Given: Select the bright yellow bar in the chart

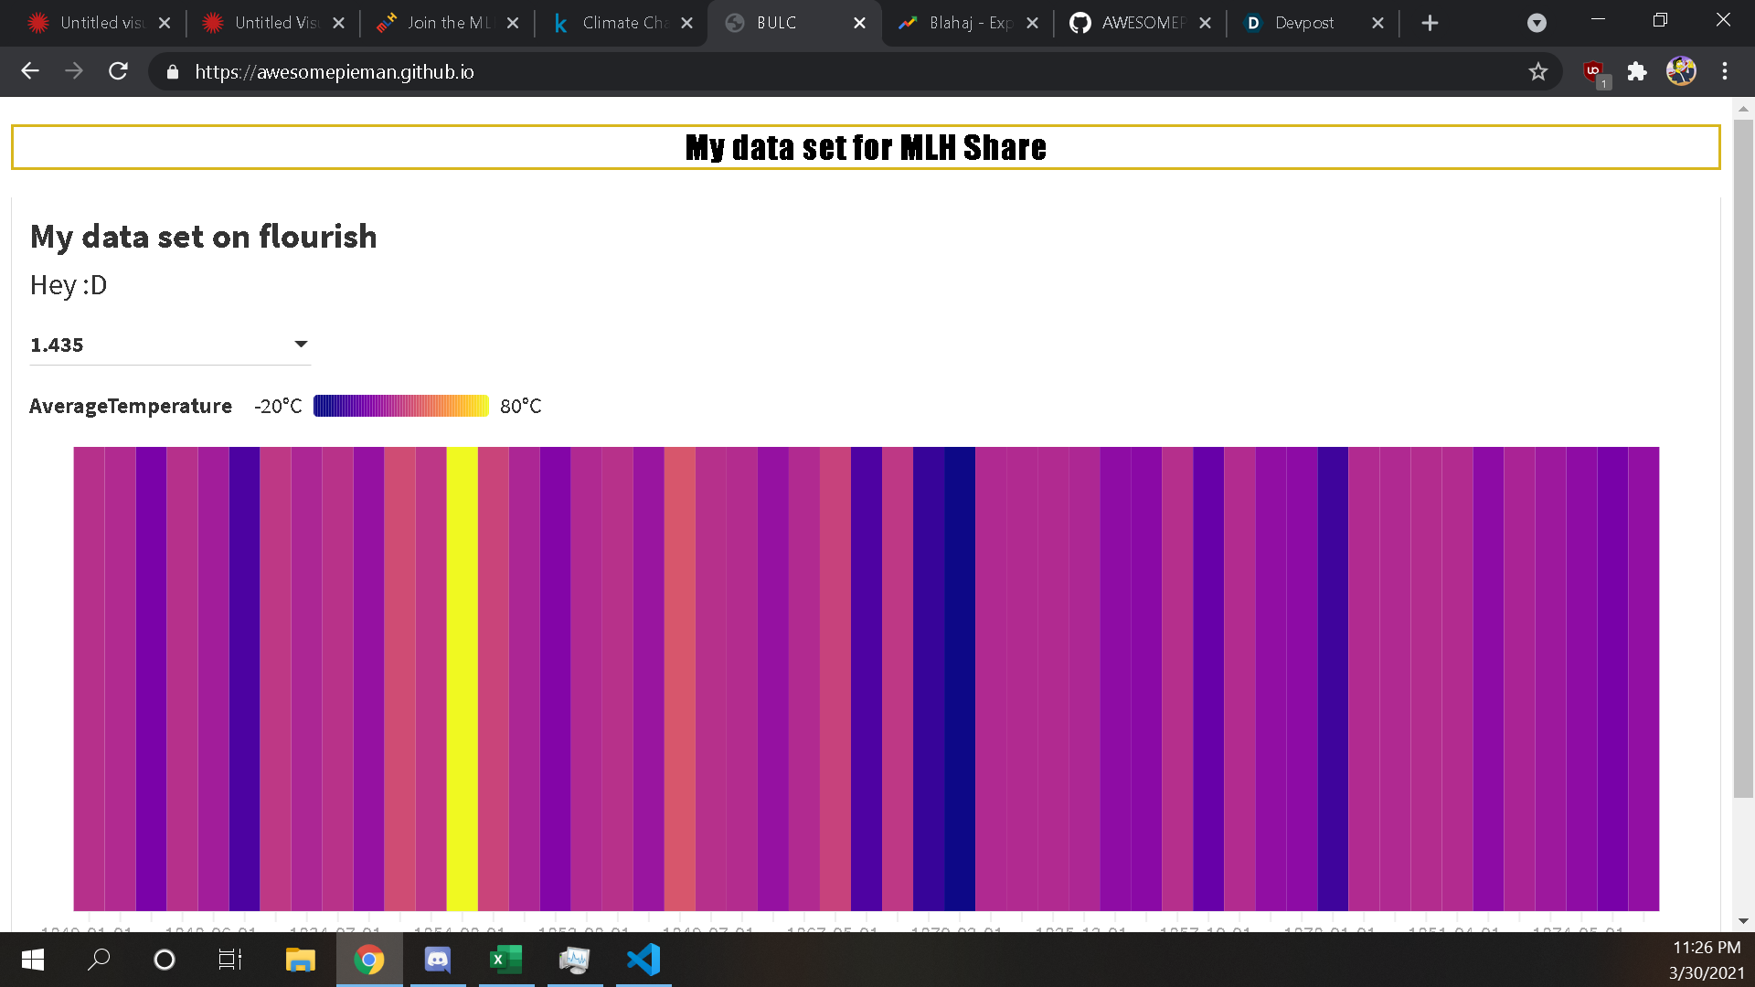Looking at the screenshot, I should pyautogui.click(x=463, y=676).
